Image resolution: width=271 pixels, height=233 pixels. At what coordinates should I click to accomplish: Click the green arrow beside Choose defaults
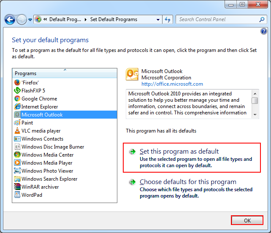tap(133, 182)
